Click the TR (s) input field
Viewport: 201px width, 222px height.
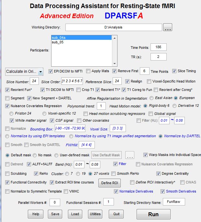coord(158,57)
